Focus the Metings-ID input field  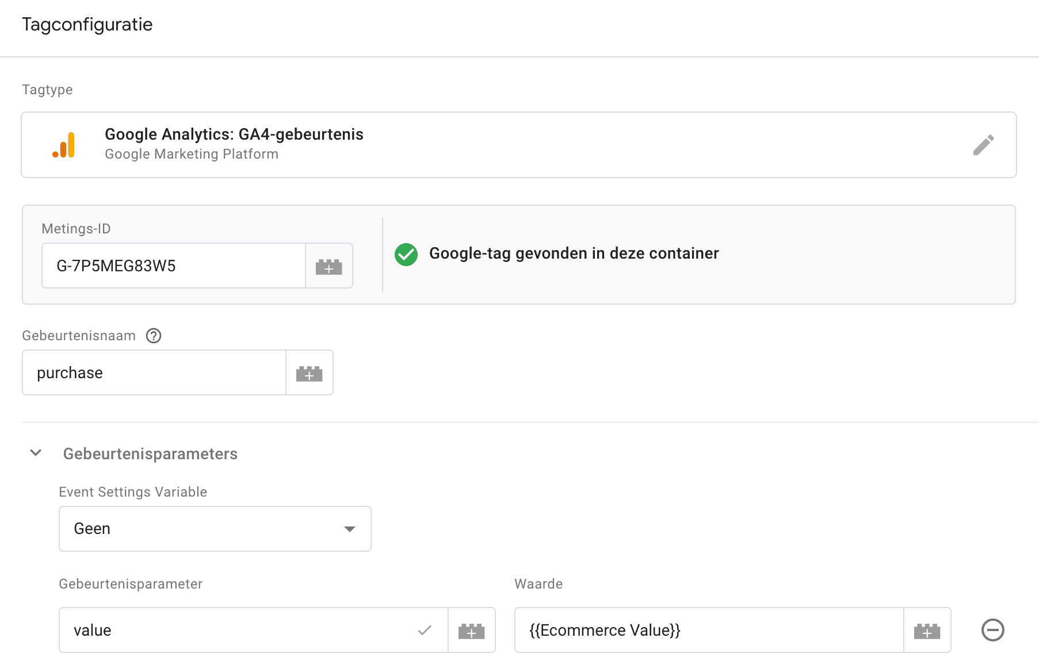tap(174, 266)
